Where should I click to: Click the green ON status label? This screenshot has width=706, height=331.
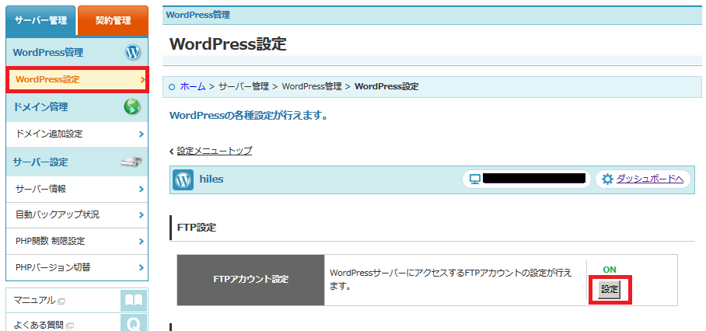[610, 270]
